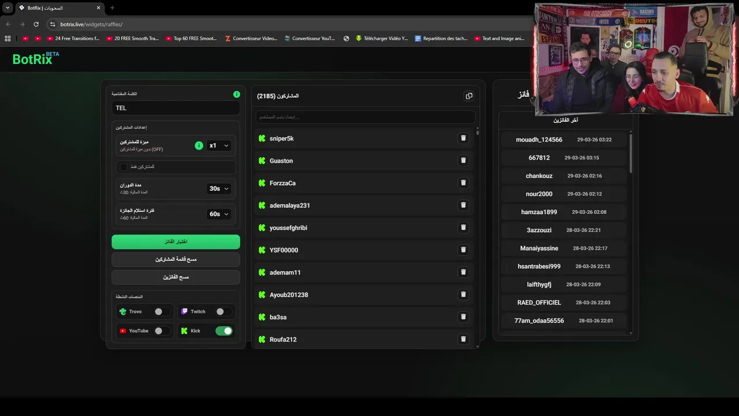The image size is (739, 416).
Task: Click the green info icon beside keyword label
Action: 237,94
